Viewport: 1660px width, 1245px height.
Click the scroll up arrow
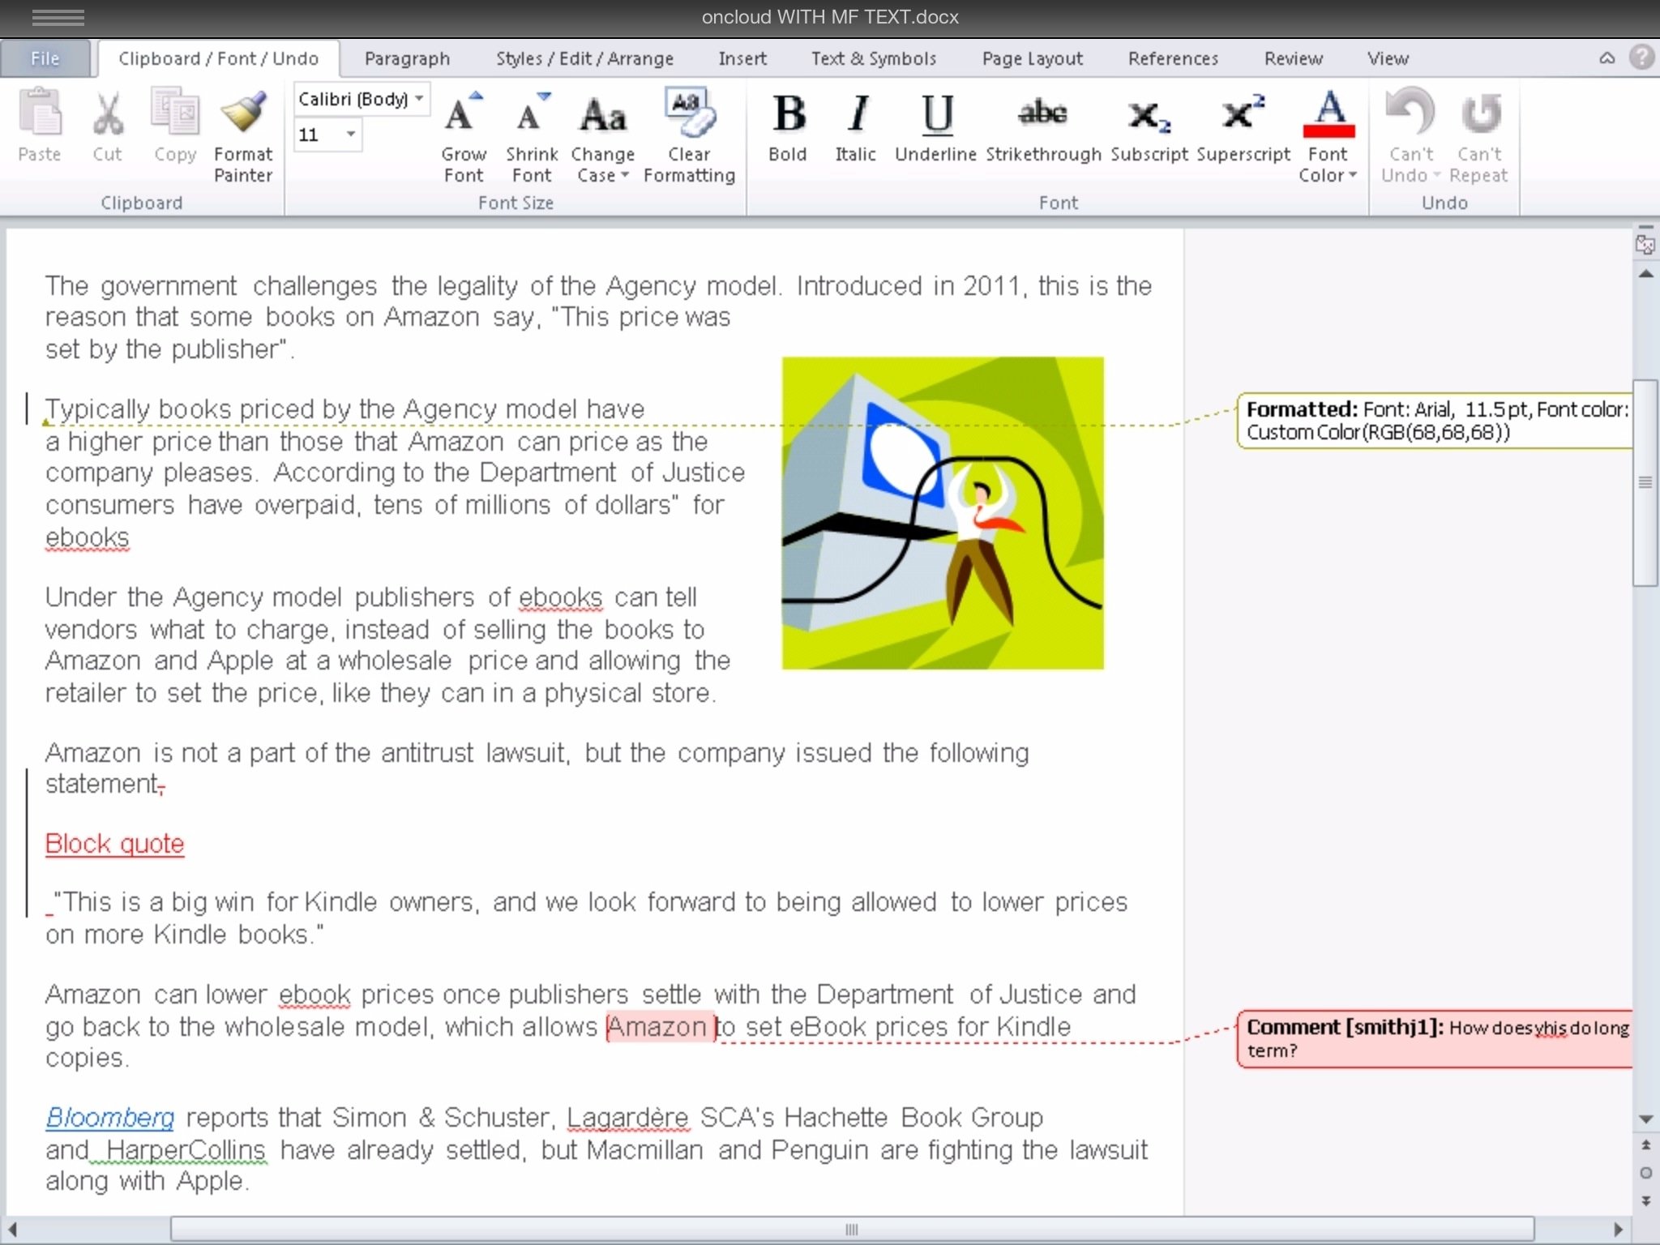tap(1645, 275)
